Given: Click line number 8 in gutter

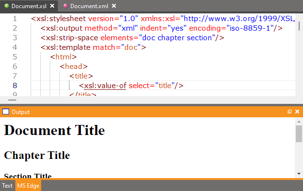Looking at the screenshot, I should (x=15, y=85).
